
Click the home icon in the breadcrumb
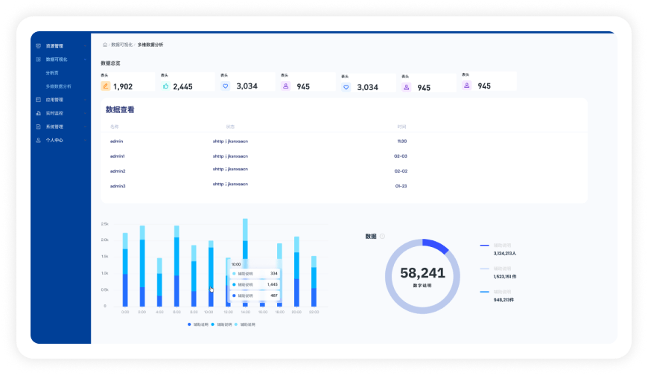[x=105, y=45]
